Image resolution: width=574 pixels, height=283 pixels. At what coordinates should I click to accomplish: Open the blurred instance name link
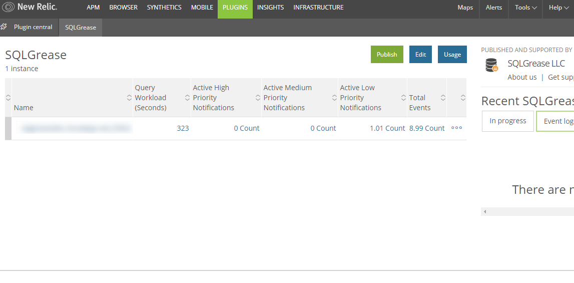pyautogui.click(x=76, y=128)
